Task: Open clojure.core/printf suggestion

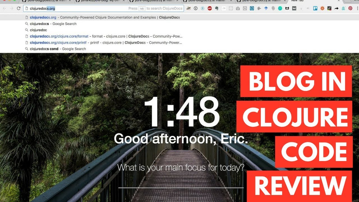Action: (179, 43)
